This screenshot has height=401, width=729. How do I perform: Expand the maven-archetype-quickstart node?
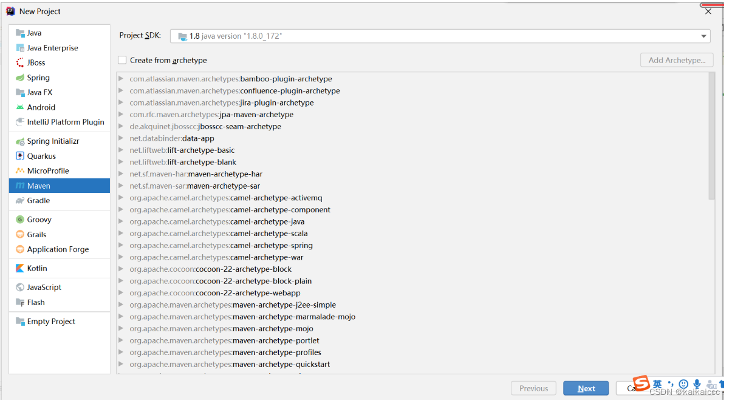tap(122, 365)
